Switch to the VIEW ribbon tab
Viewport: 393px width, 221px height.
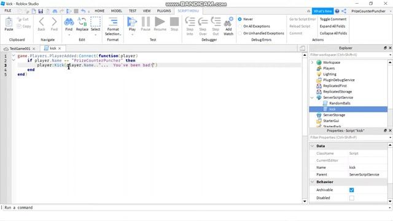point(147,11)
